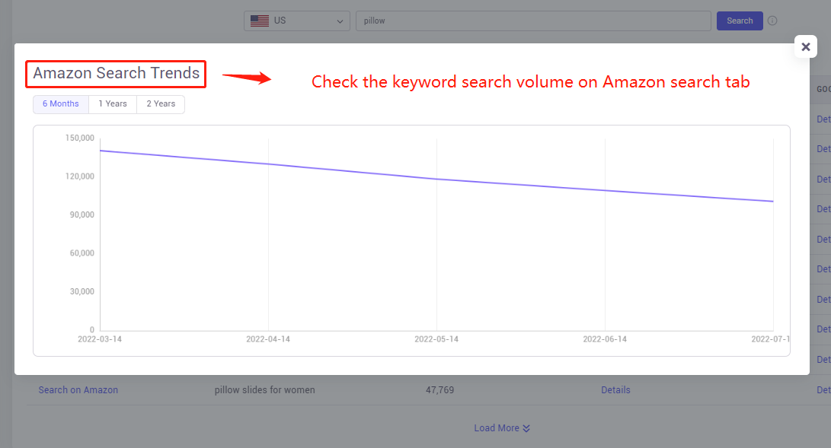Click the info icon beside Search button
Viewport: 831px width, 448px height.
772,21
